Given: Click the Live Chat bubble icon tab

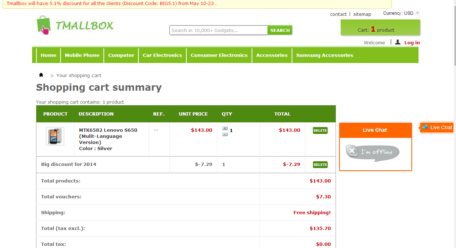Looking at the screenshot, I should pyautogui.click(x=437, y=127).
